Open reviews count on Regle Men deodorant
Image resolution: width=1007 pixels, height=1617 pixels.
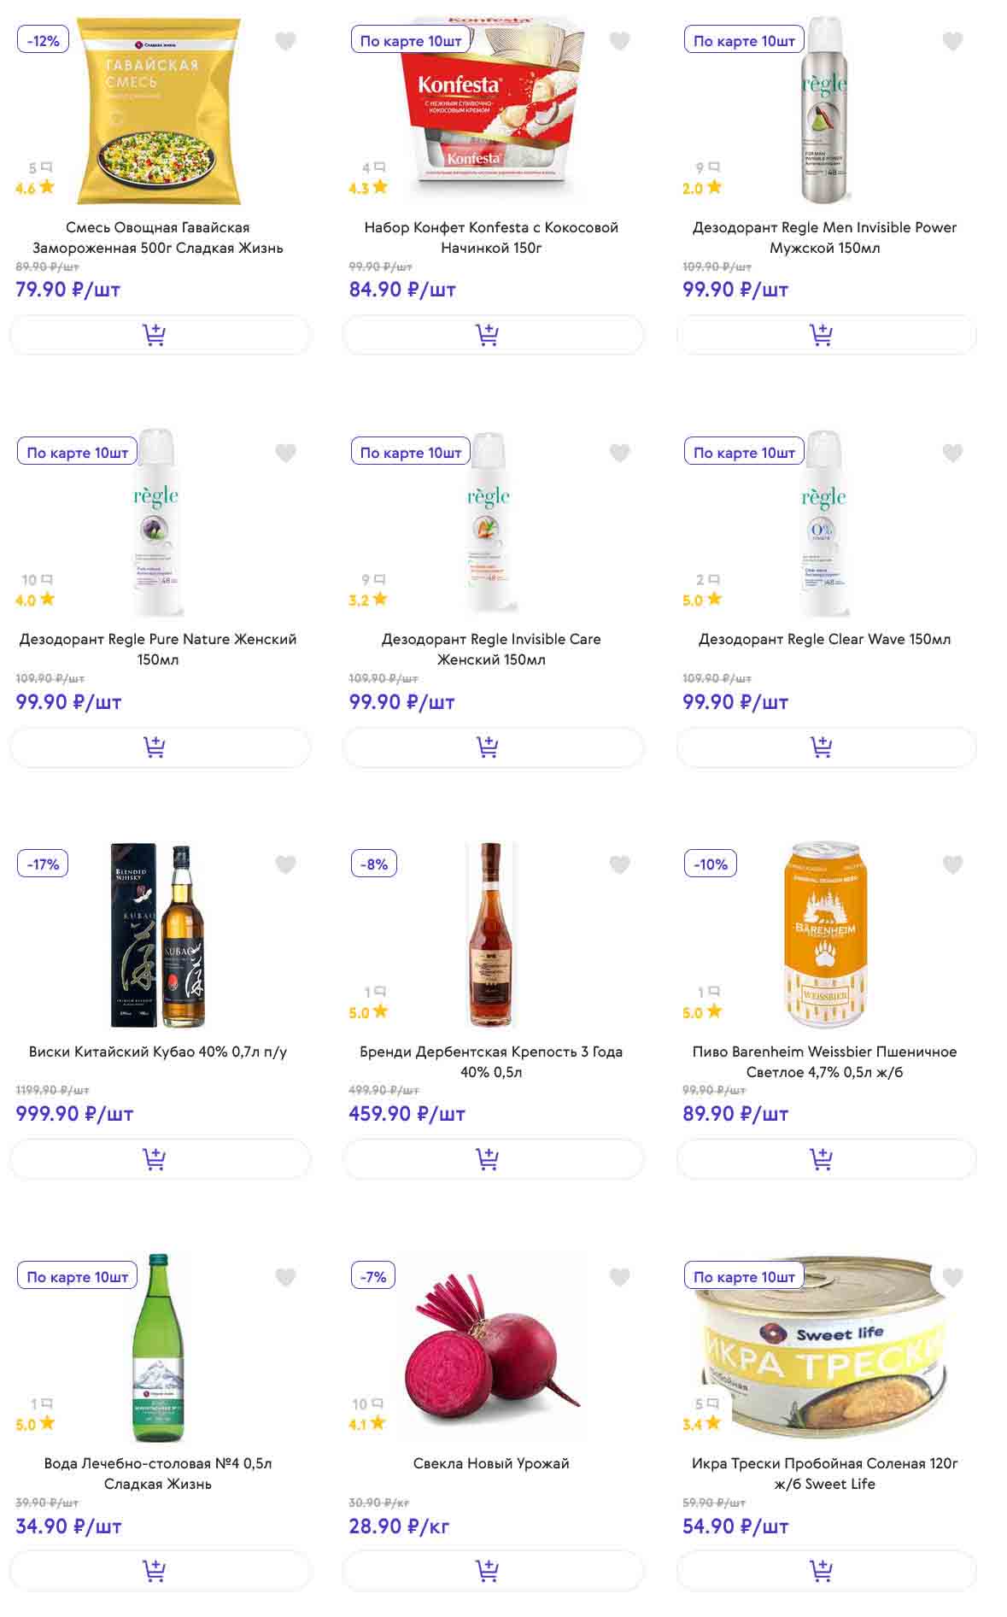(708, 167)
